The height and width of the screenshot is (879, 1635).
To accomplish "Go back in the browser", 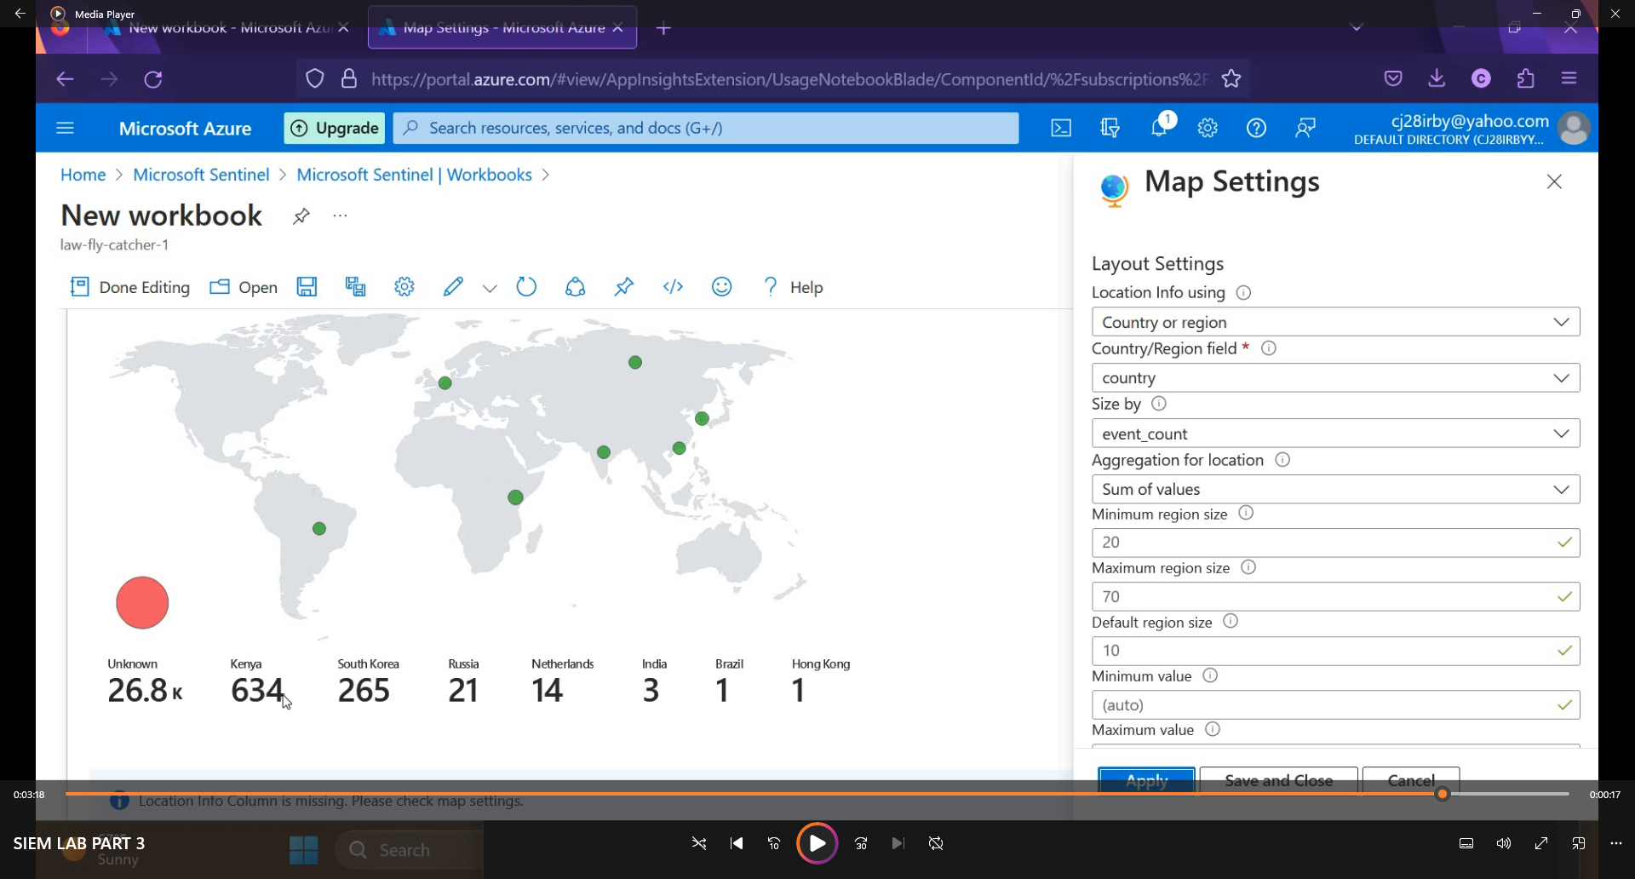I will pyautogui.click(x=65, y=79).
